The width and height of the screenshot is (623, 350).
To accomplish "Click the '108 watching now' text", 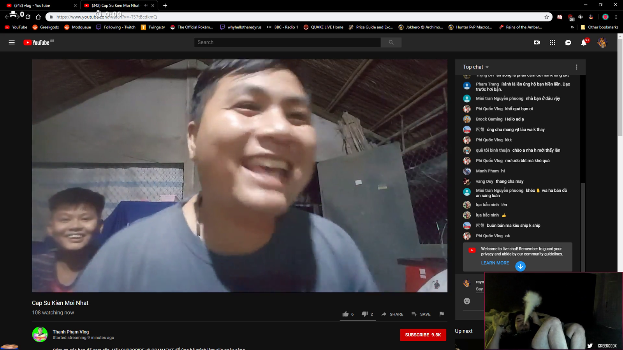I will point(53,313).
